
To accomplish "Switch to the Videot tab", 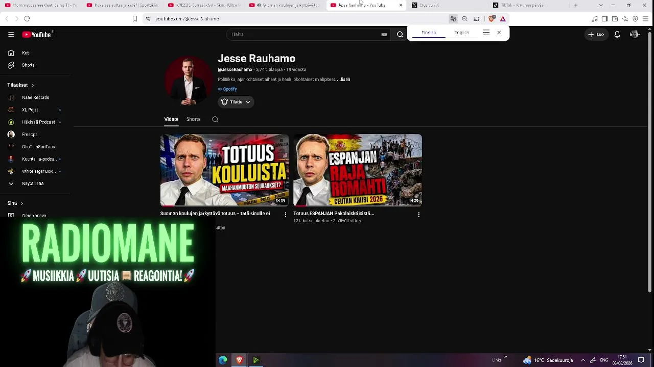I will [171, 119].
